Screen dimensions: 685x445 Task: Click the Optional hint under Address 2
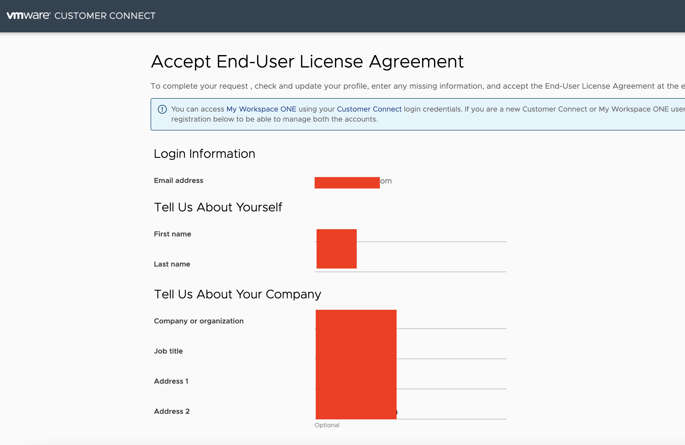pyautogui.click(x=327, y=425)
